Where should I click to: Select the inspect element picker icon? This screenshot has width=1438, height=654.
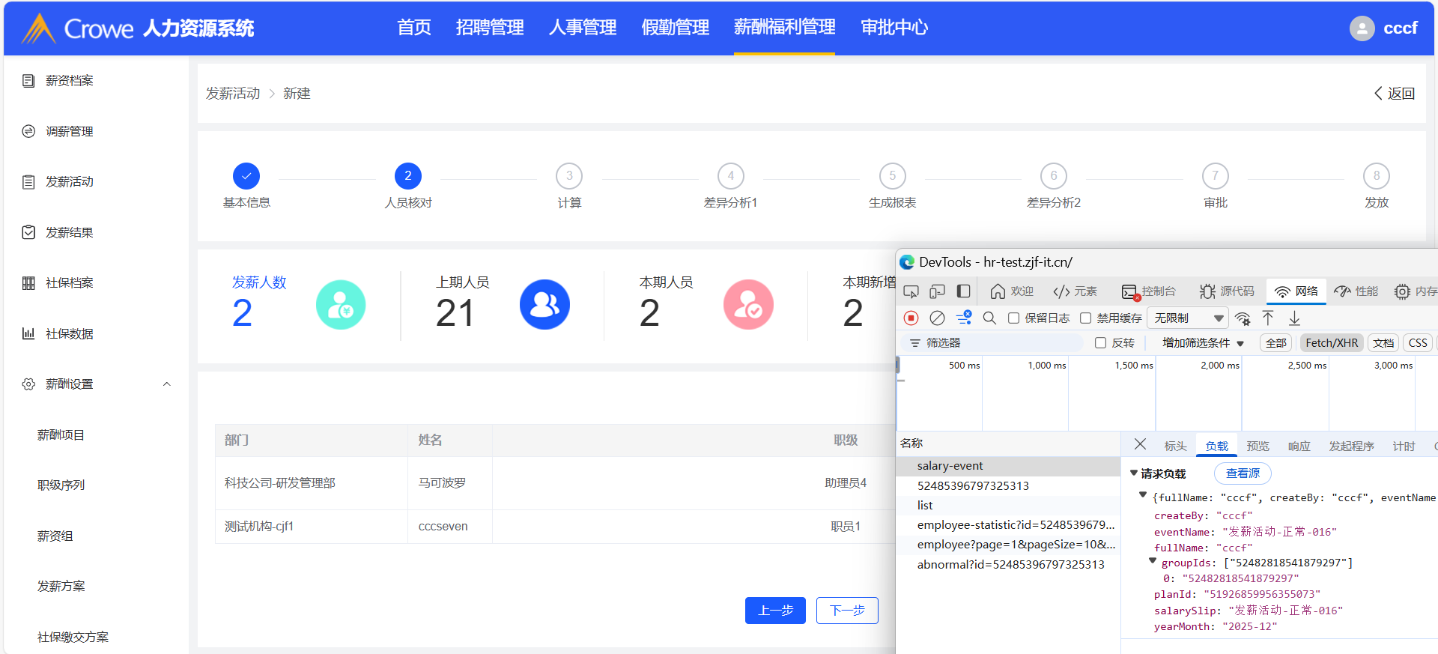911,291
